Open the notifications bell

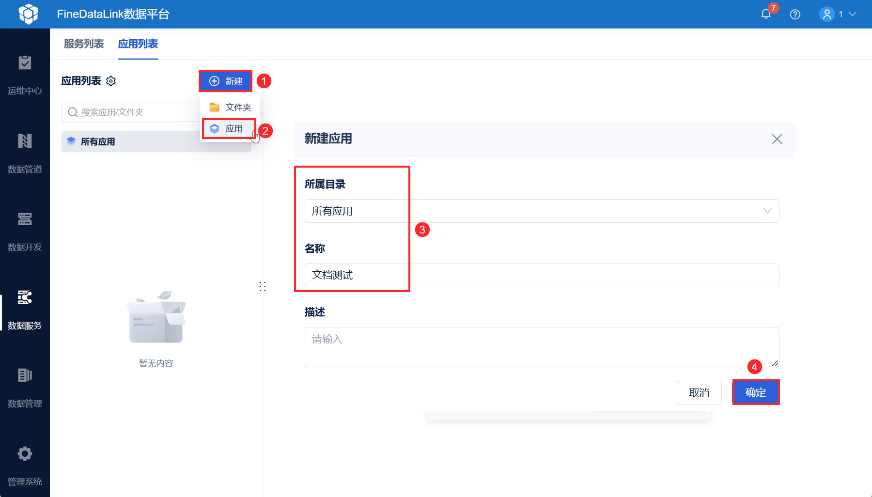click(766, 14)
